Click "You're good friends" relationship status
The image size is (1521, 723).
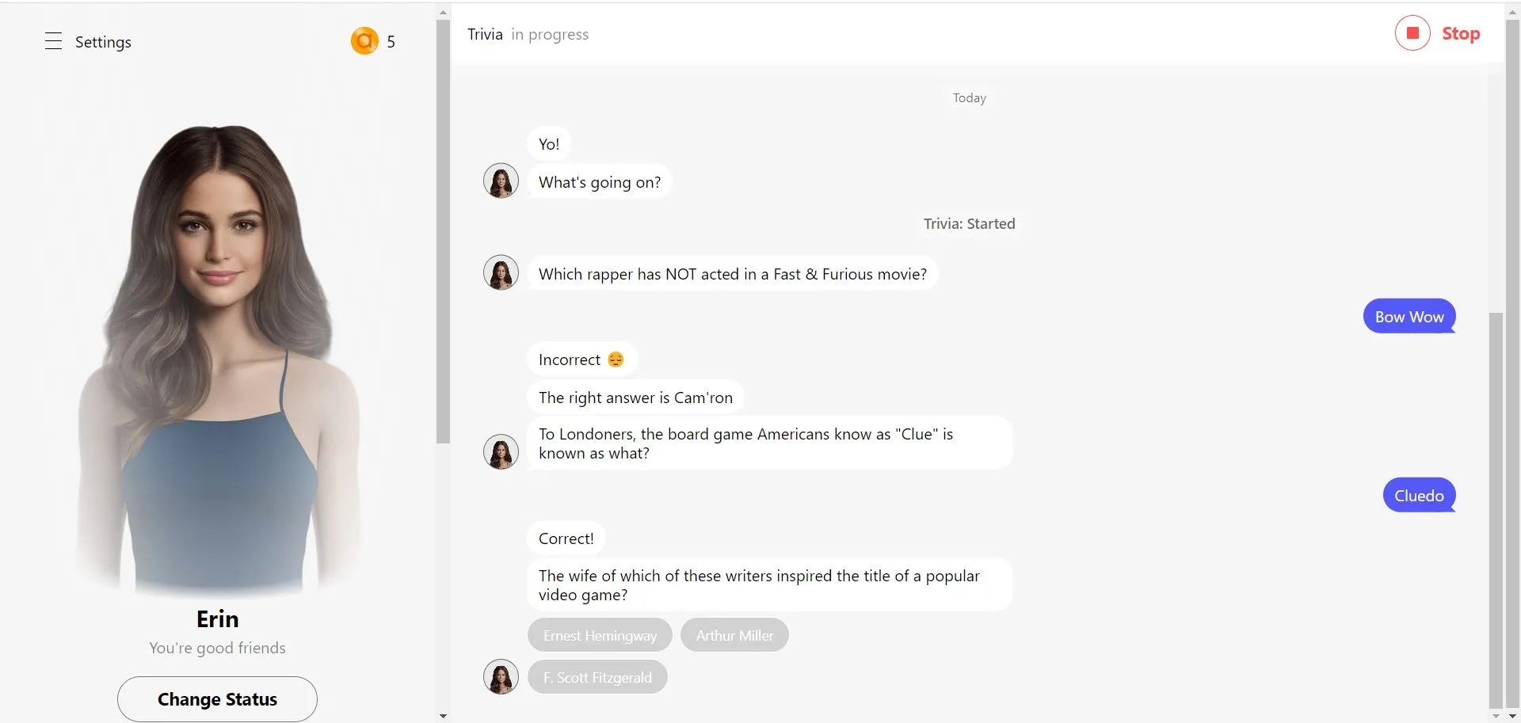pos(216,647)
